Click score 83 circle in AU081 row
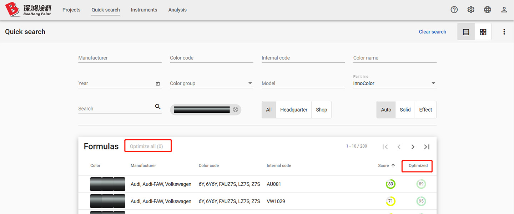 point(390,184)
